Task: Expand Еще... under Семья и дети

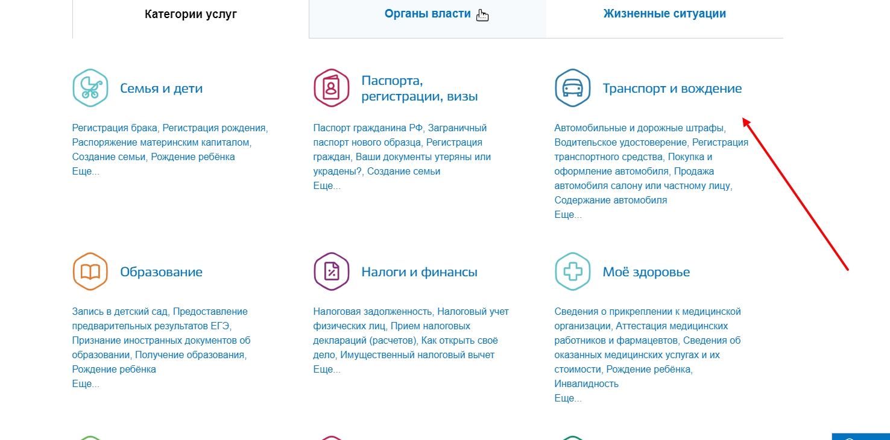Action: point(86,172)
